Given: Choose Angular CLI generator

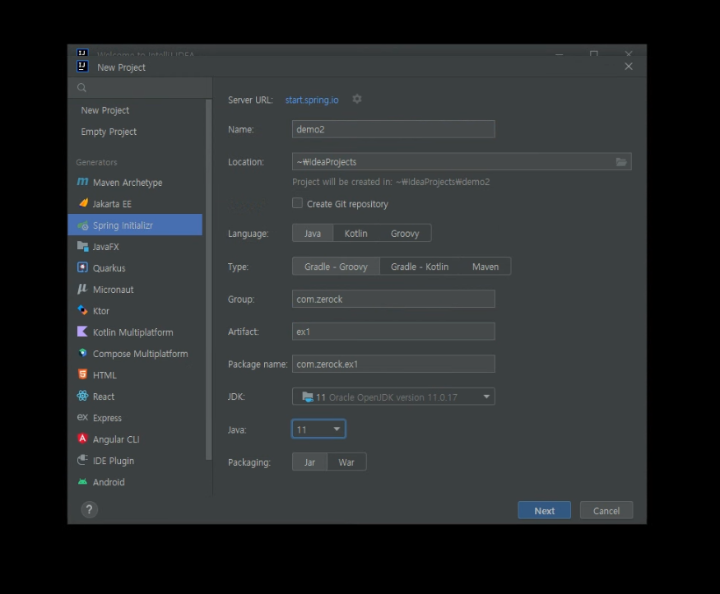Looking at the screenshot, I should [135, 439].
